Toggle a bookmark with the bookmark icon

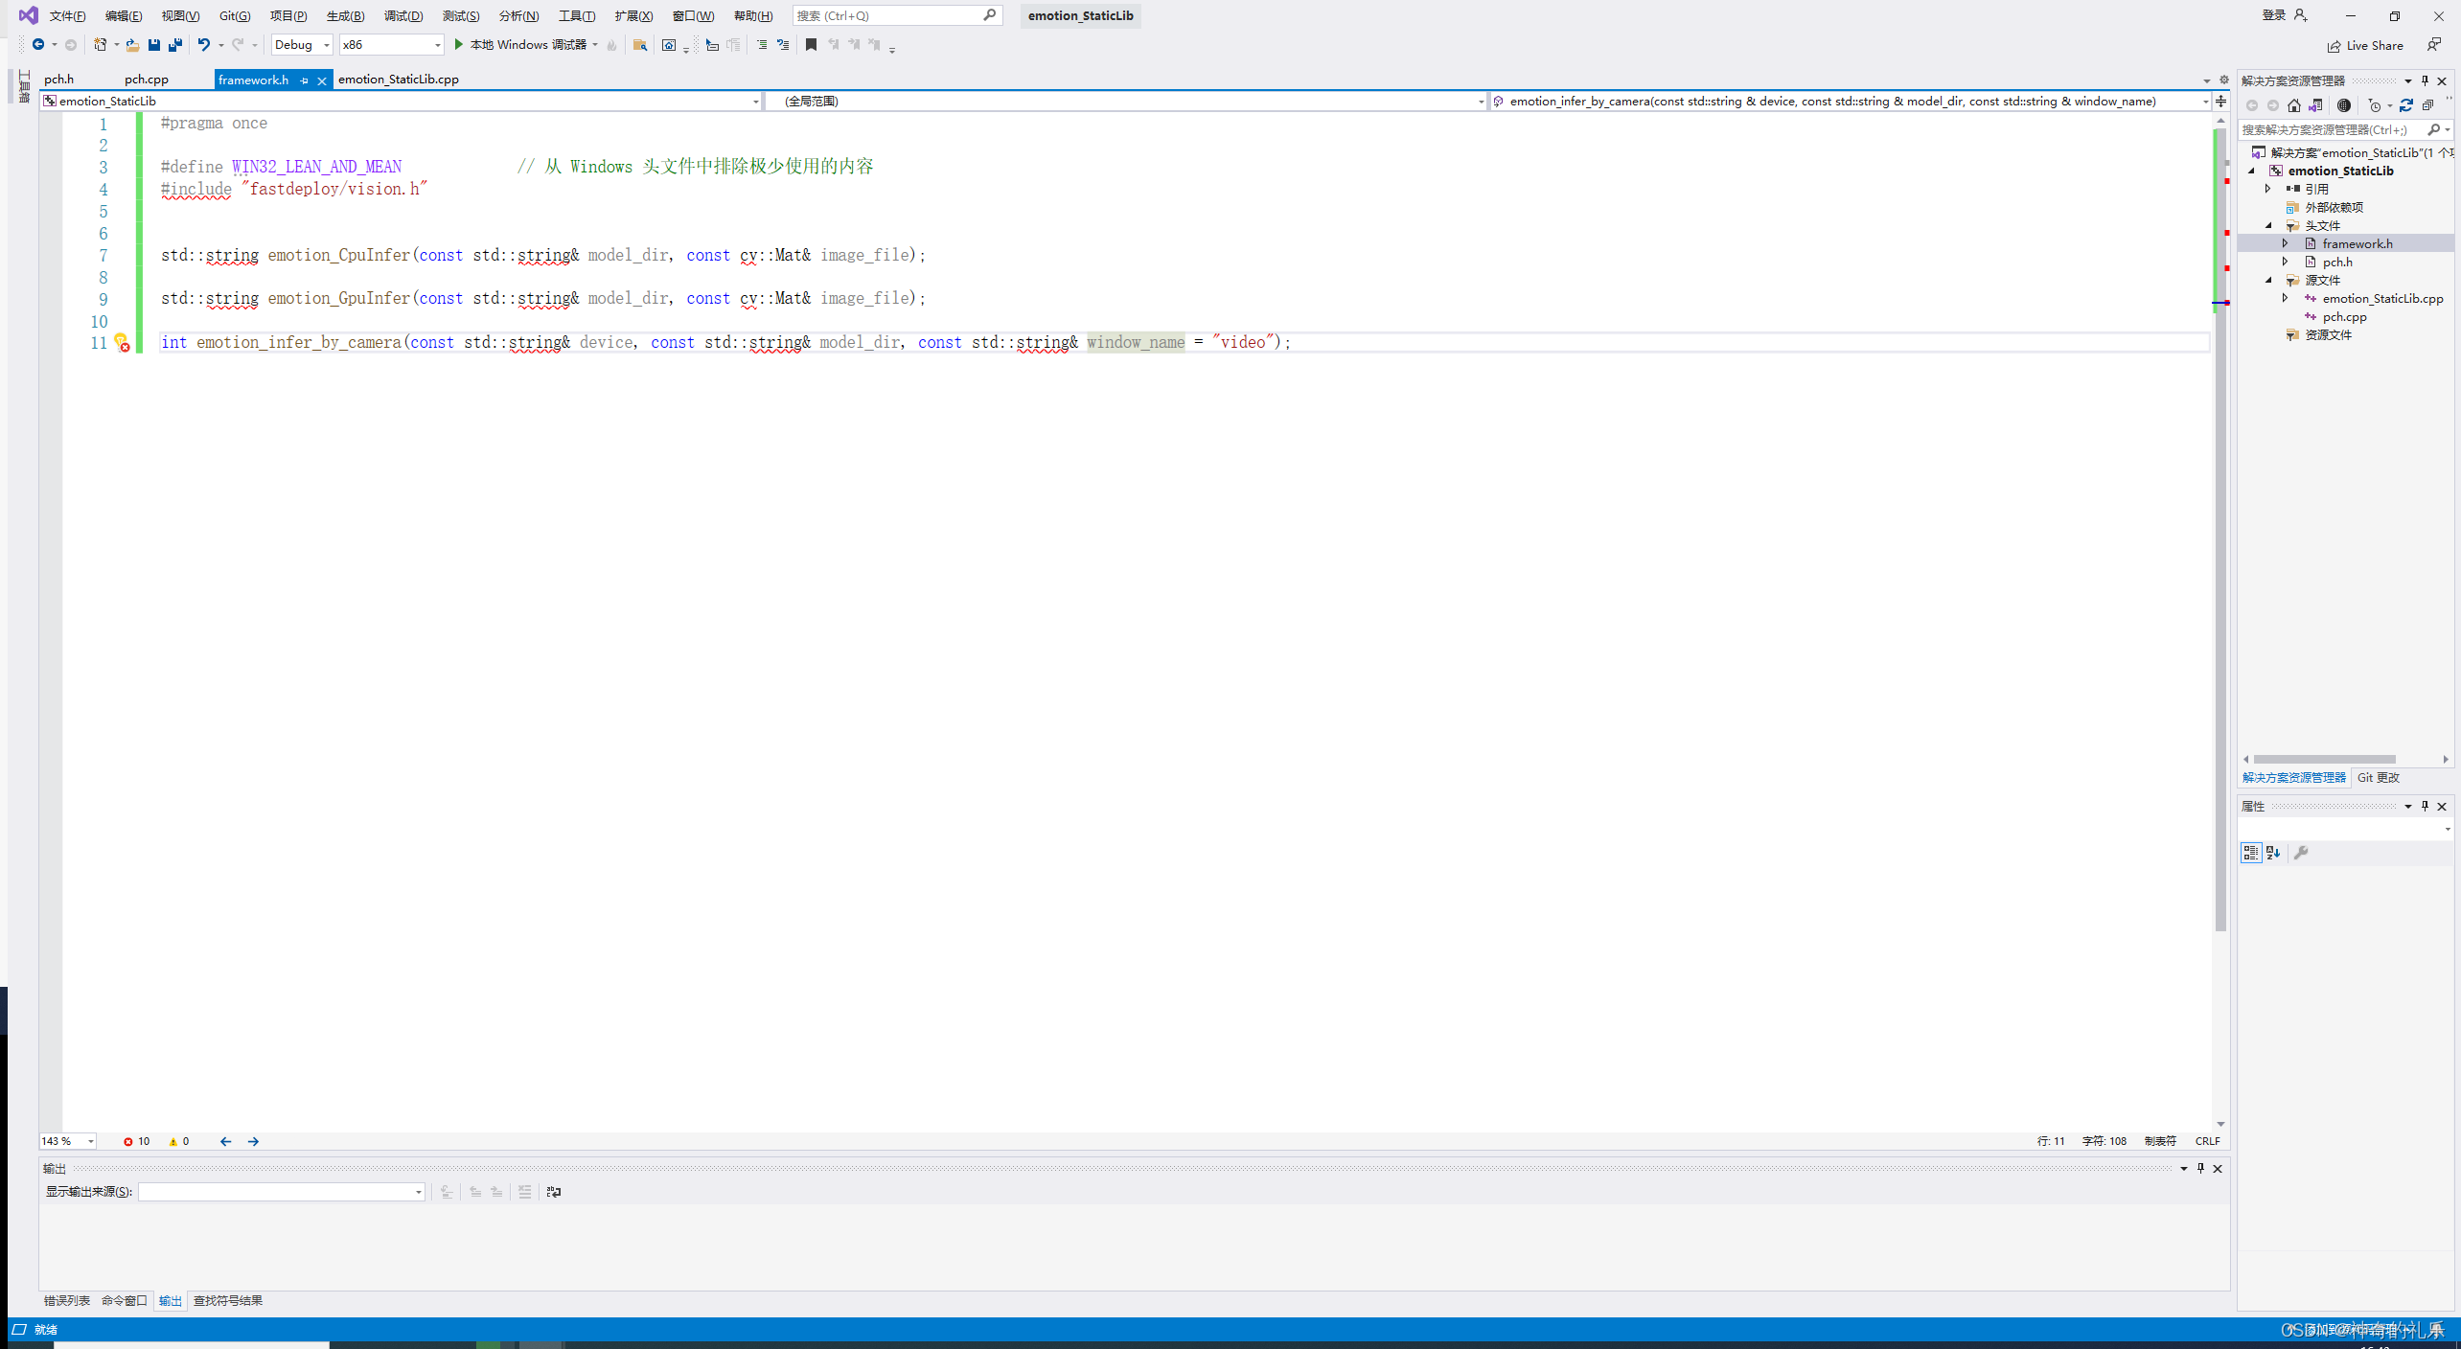(x=811, y=44)
